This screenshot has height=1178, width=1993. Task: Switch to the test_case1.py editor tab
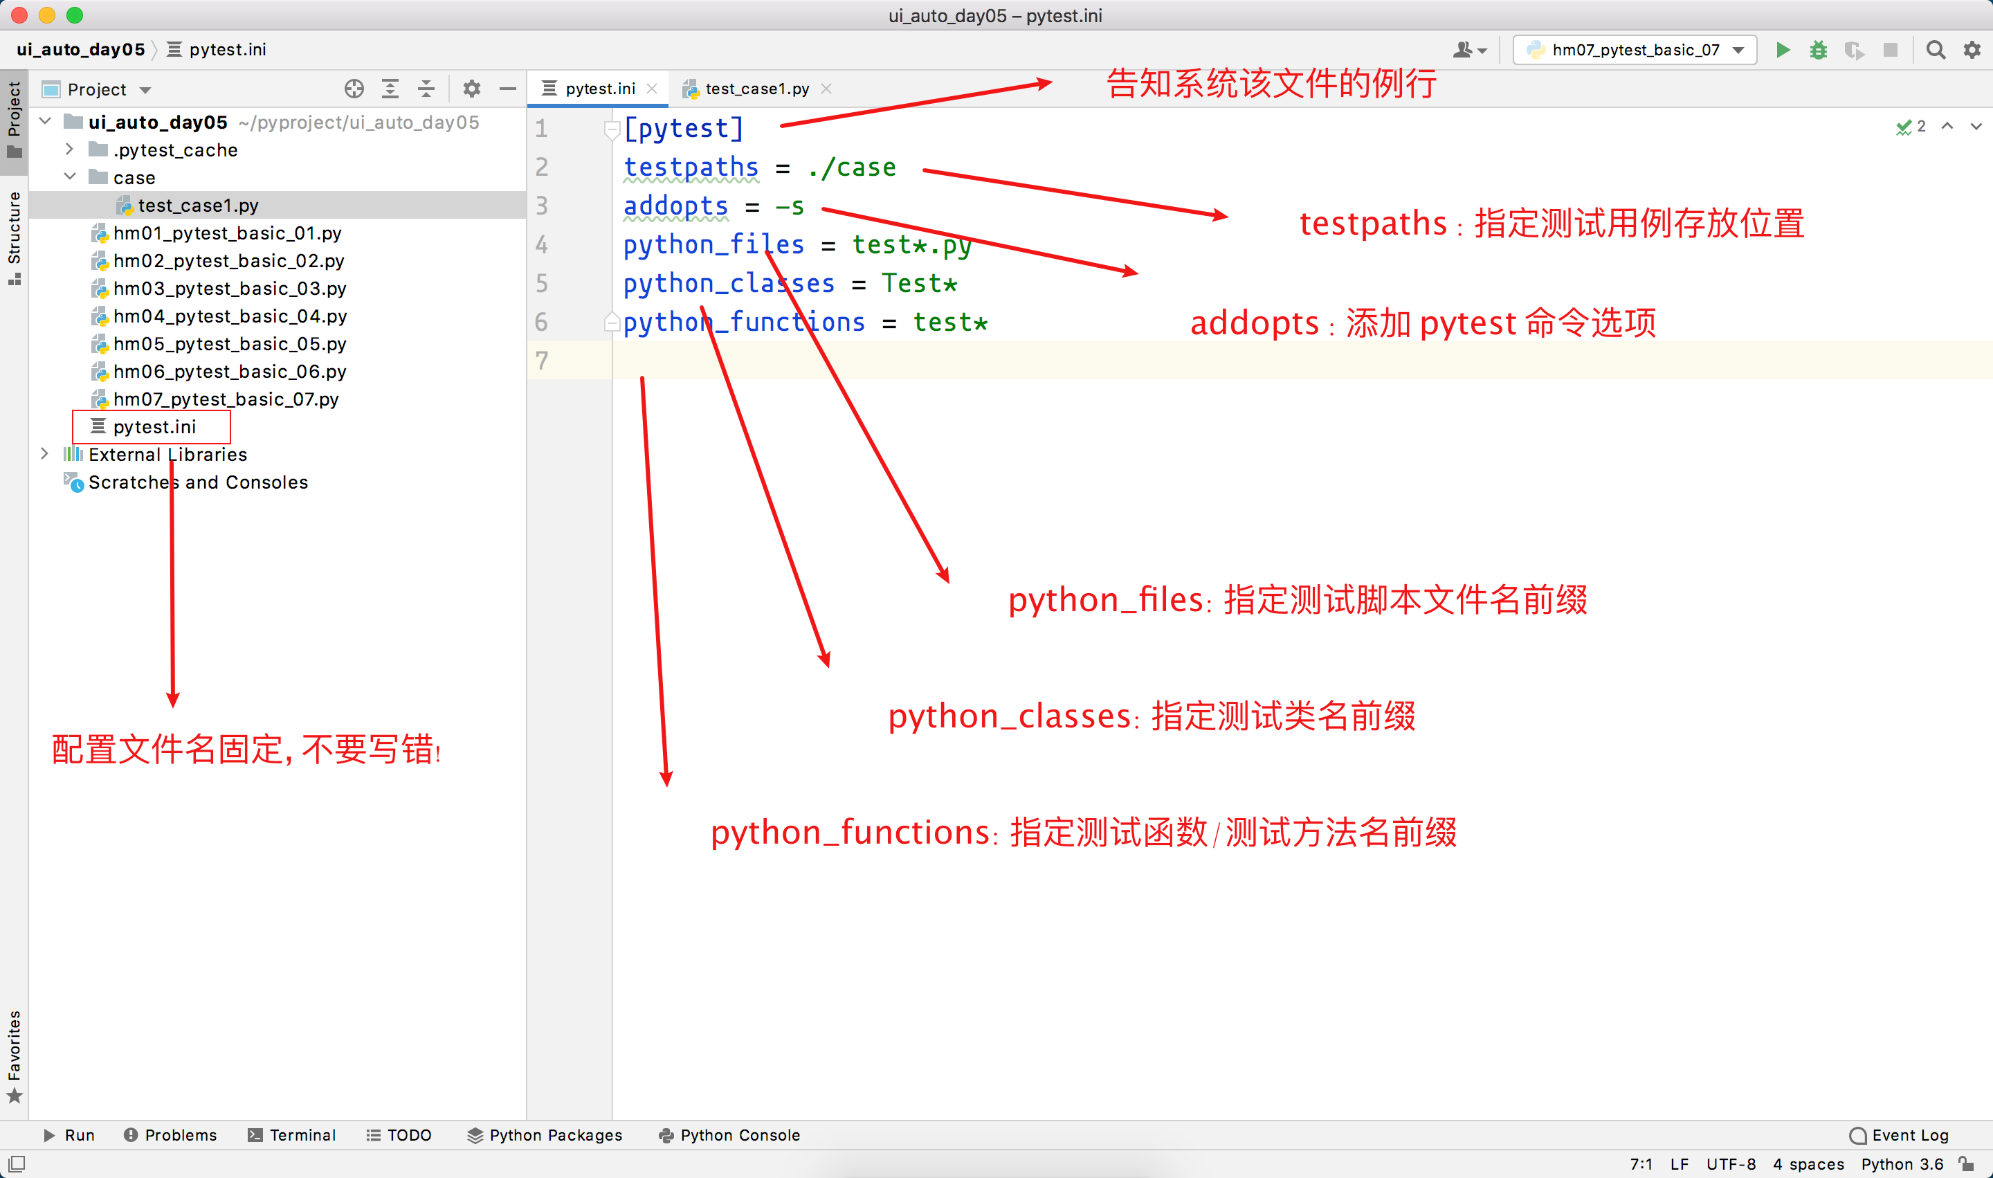pyautogui.click(x=756, y=89)
